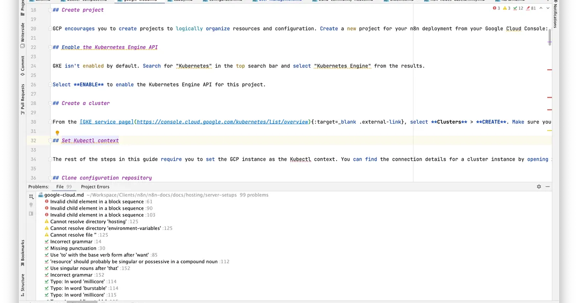The image size is (578, 303).
Task: Switch to the File problems tab
Action: tap(64, 187)
